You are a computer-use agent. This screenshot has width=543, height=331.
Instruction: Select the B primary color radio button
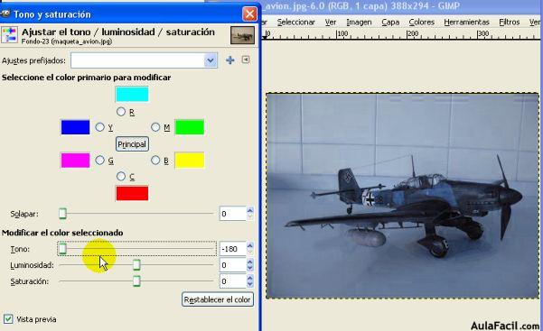point(155,161)
